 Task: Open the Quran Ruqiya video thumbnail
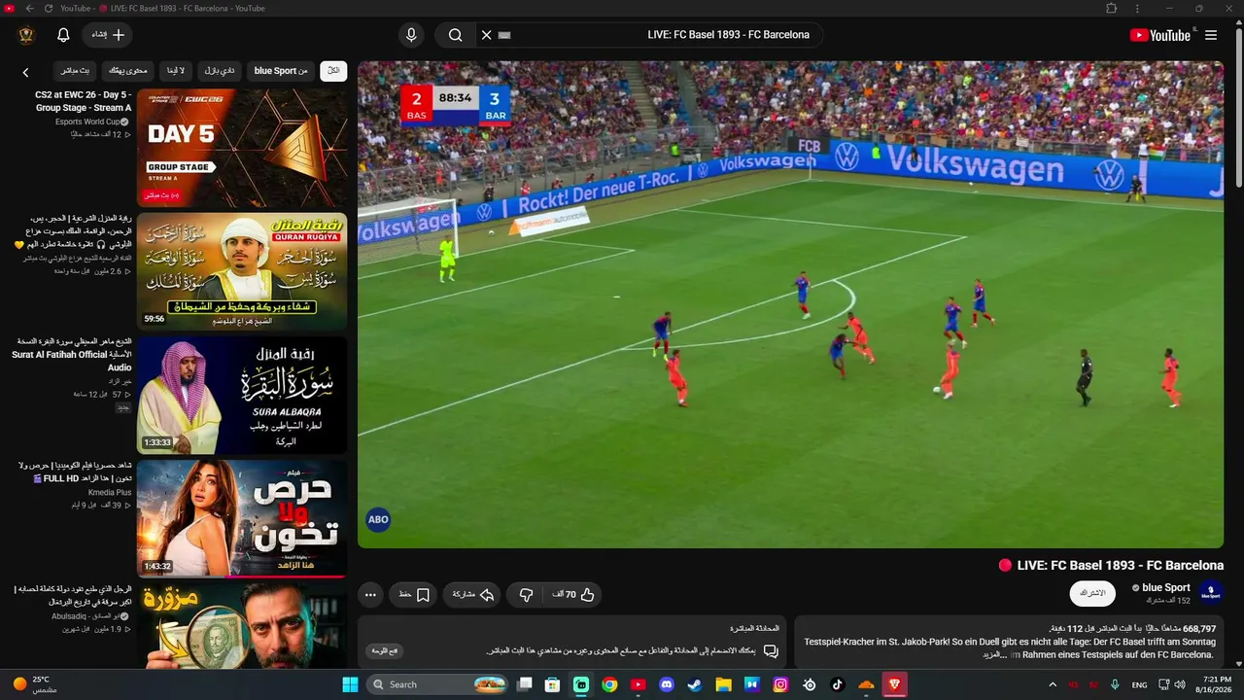tap(242, 271)
